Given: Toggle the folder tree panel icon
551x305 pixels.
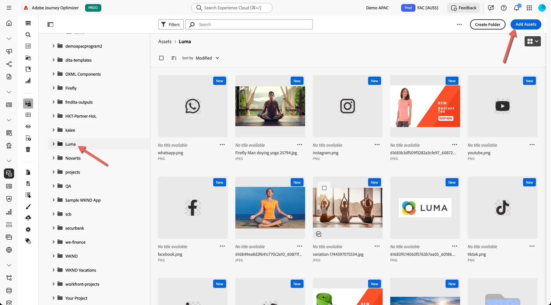Looking at the screenshot, I should coord(50,25).
